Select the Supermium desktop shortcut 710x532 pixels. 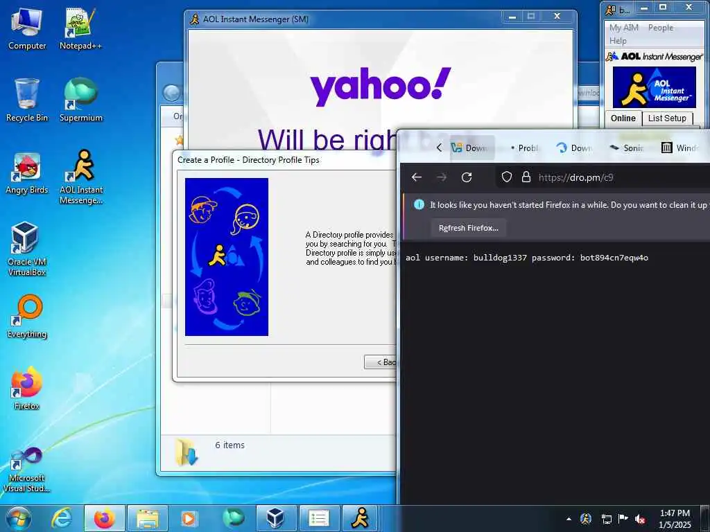80,100
